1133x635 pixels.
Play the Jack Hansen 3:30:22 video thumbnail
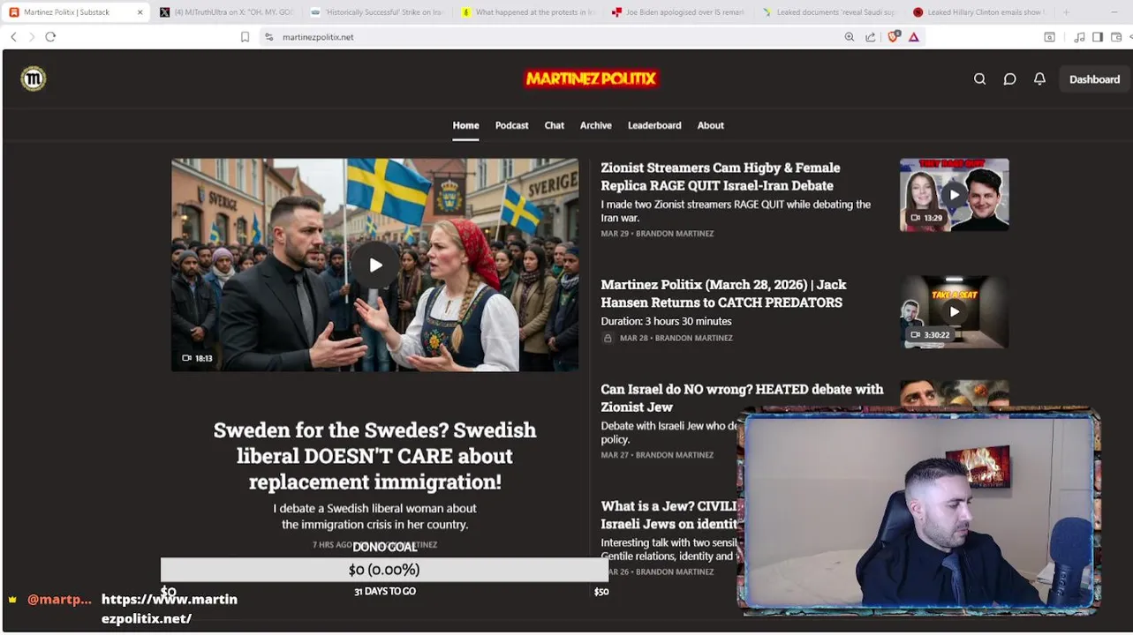[954, 311]
